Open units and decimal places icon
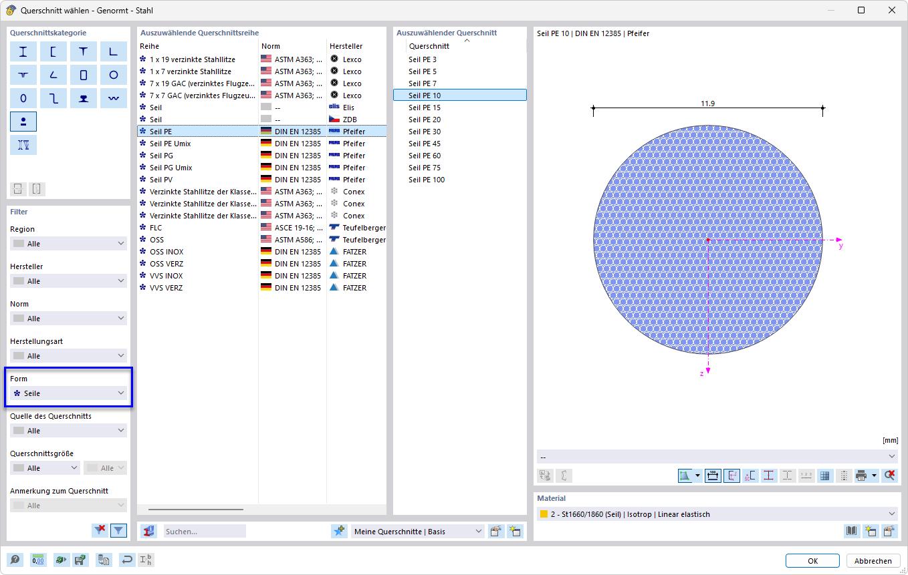The image size is (908, 575). click(x=38, y=560)
